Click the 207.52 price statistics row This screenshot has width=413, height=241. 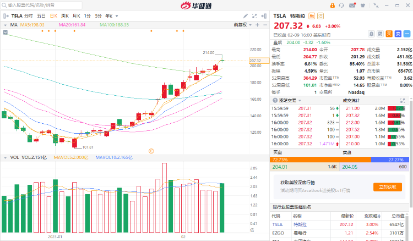376,130
